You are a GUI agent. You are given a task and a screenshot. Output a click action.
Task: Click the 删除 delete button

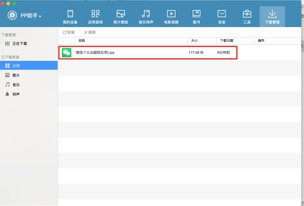click(90, 32)
